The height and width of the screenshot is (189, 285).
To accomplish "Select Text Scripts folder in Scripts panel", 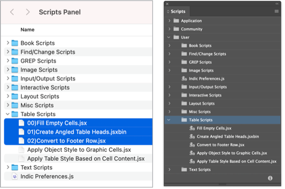I will click(x=222, y=170).
